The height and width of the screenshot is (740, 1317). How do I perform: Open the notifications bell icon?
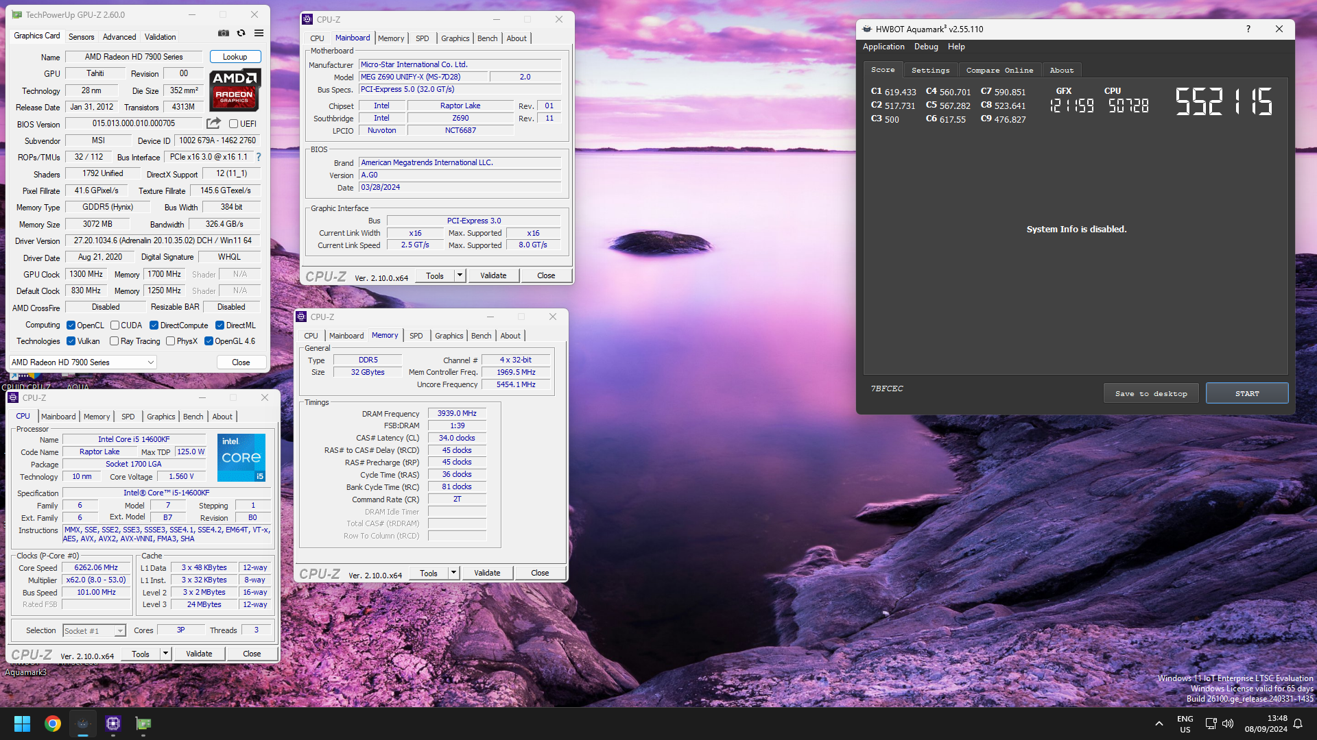tap(1298, 724)
